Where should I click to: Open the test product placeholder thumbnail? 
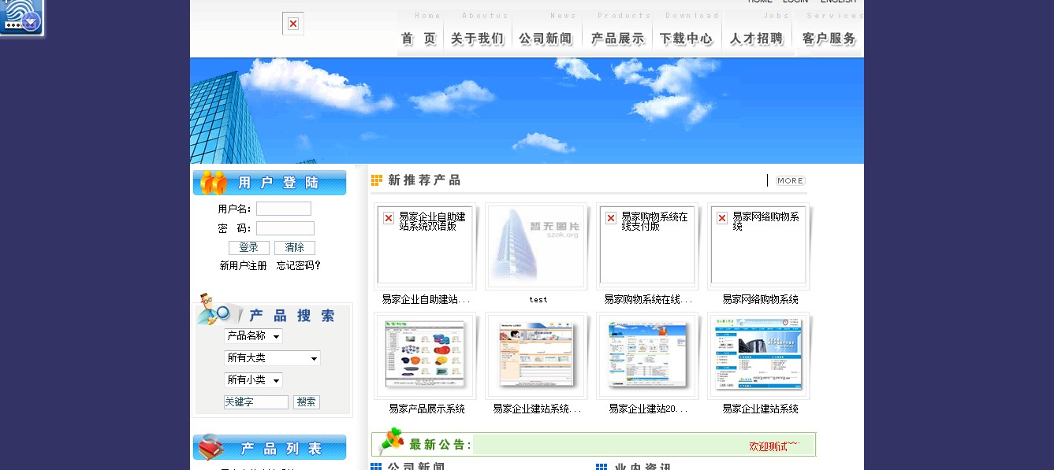click(536, 246)
